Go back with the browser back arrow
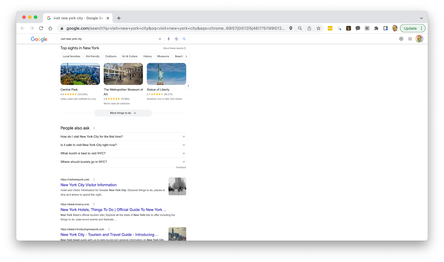 [x=22, y=28]
